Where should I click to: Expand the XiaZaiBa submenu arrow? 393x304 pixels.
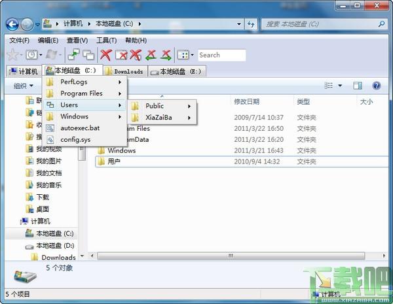[189, 118]
